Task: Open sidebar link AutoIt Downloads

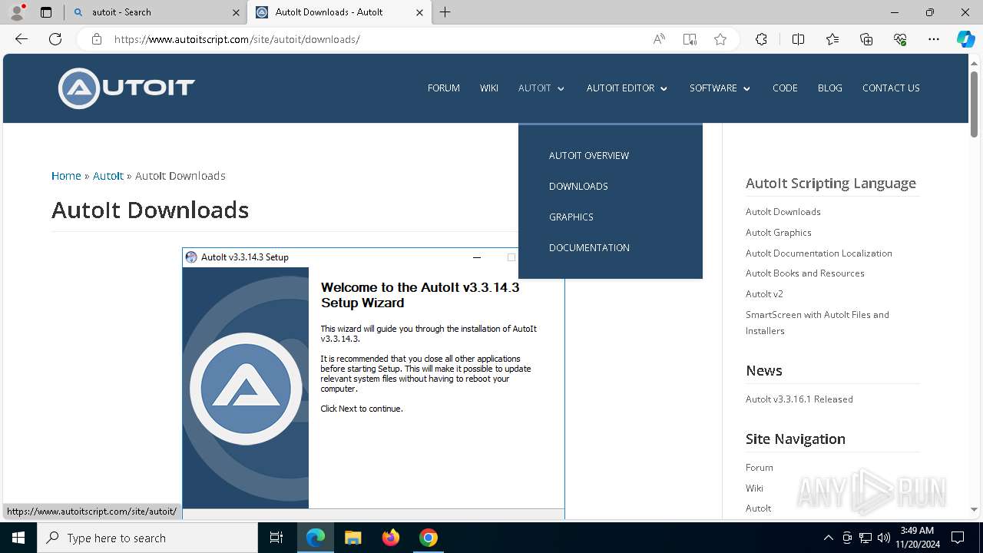Action: coord(783,211)
